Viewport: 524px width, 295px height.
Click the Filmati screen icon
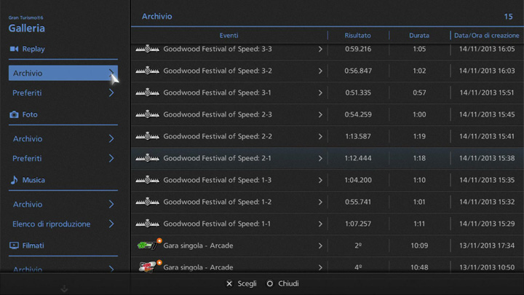(x=14, y=245)
